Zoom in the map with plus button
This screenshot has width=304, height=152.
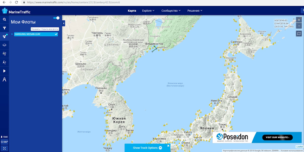point(299,20)
